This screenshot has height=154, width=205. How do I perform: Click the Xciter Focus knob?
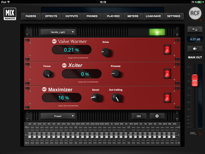coord(47,74)
